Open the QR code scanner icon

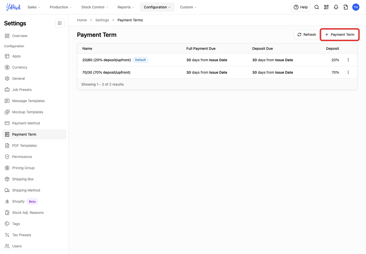coord(326,7)
